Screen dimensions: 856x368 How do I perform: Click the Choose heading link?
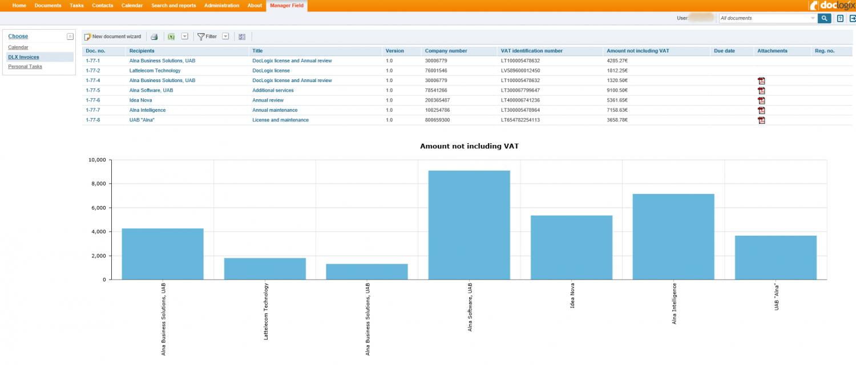tap(18, 37)
